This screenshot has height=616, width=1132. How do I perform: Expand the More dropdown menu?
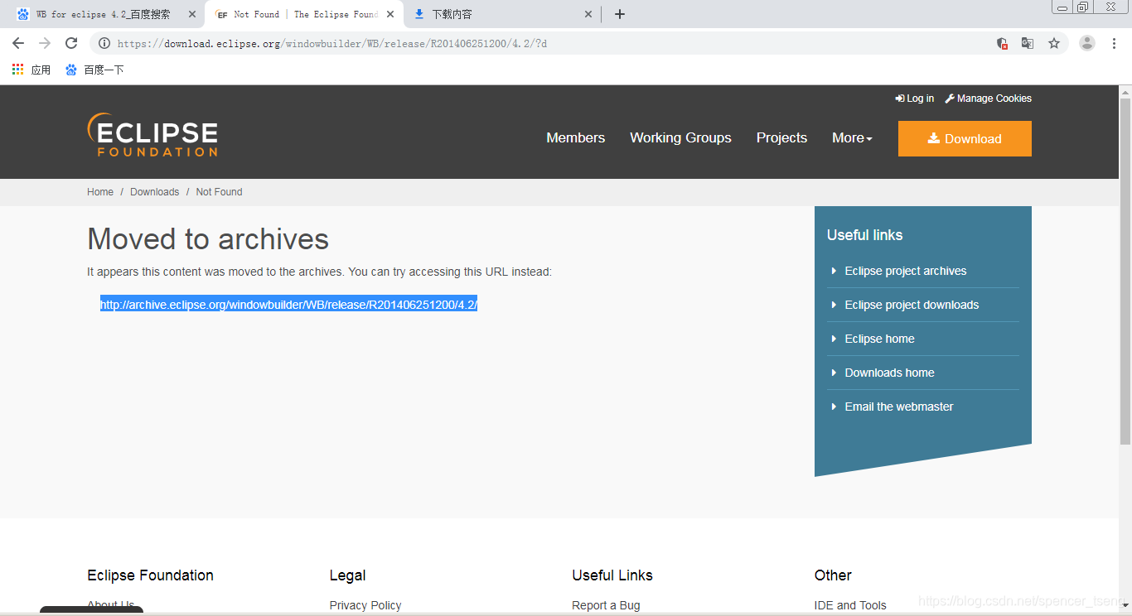[852, 137]
